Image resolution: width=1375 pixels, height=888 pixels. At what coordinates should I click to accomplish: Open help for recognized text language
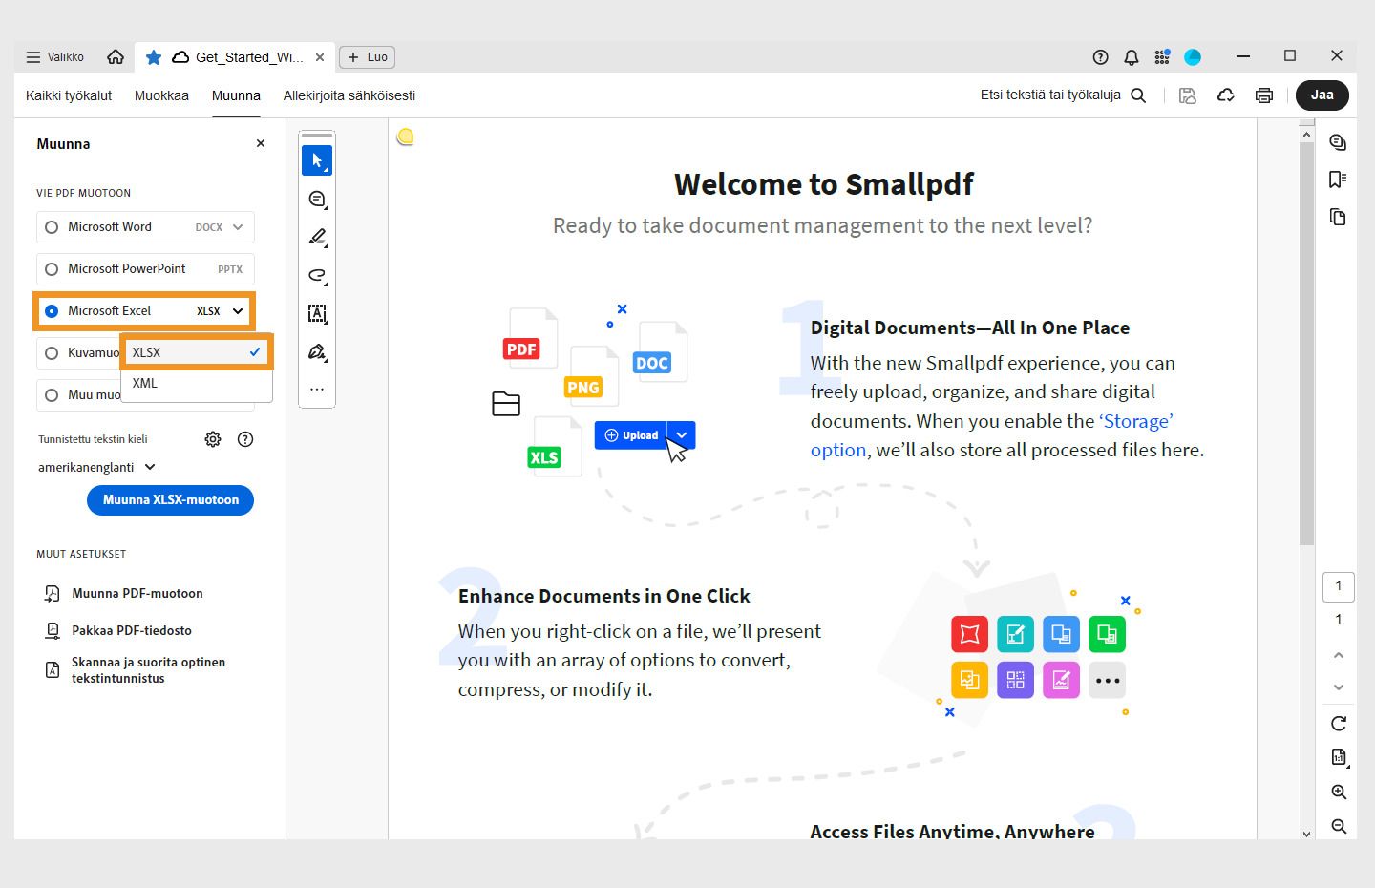click(245, 439)
